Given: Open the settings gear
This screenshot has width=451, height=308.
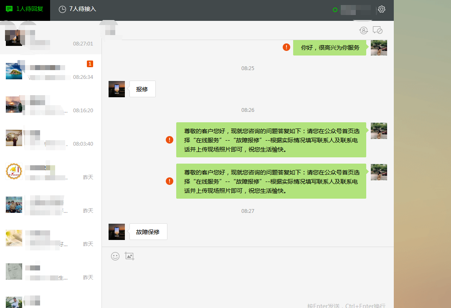Looking at the screenshot, I should pyautogui.click(x=381, y=8).
